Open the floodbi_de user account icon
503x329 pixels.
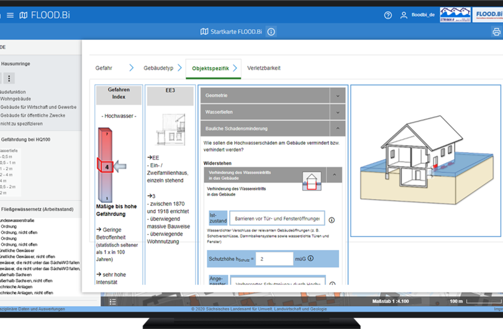coord(404,15)
